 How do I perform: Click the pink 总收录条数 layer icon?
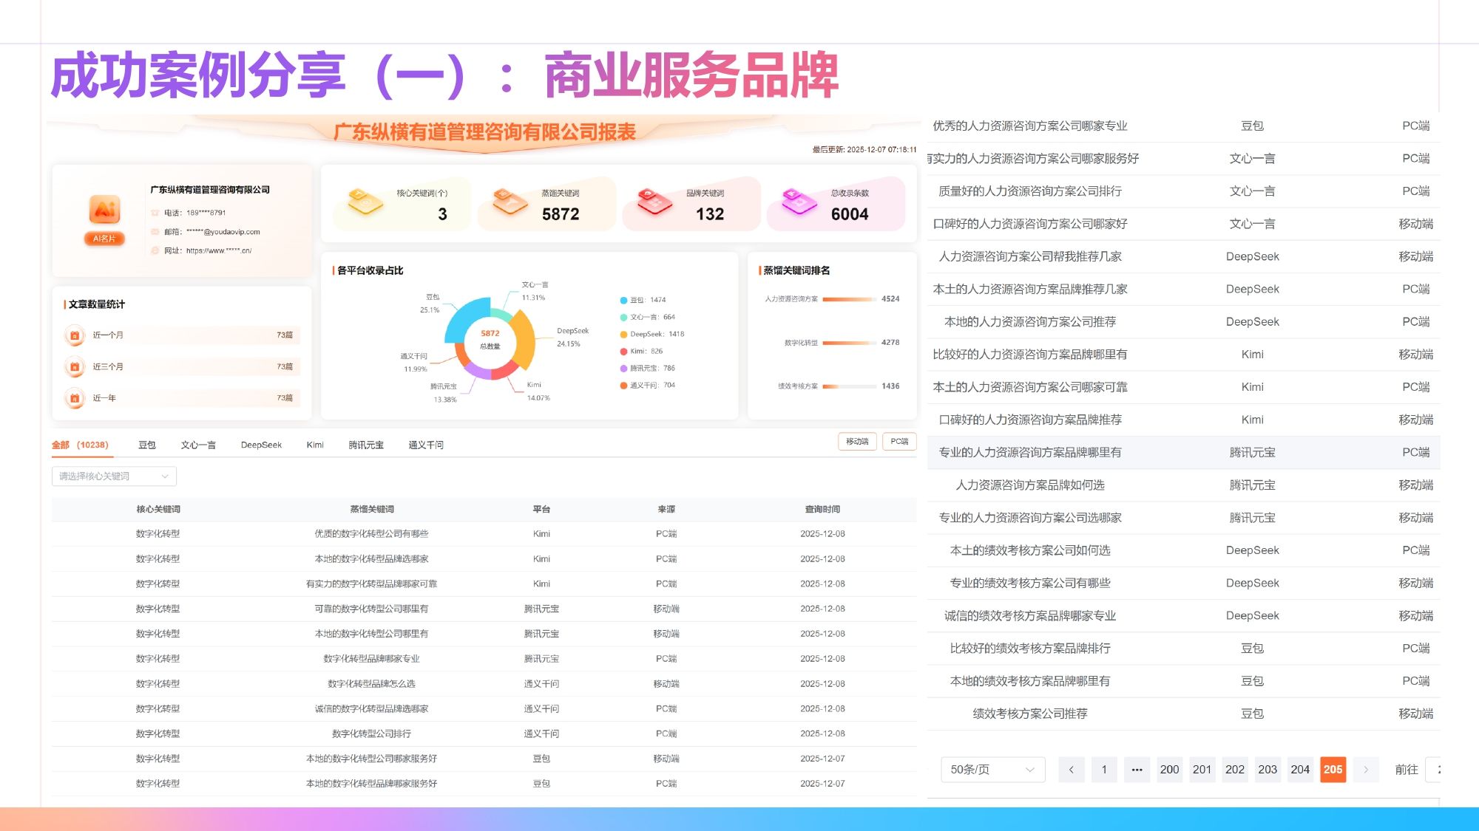(799, 201)
